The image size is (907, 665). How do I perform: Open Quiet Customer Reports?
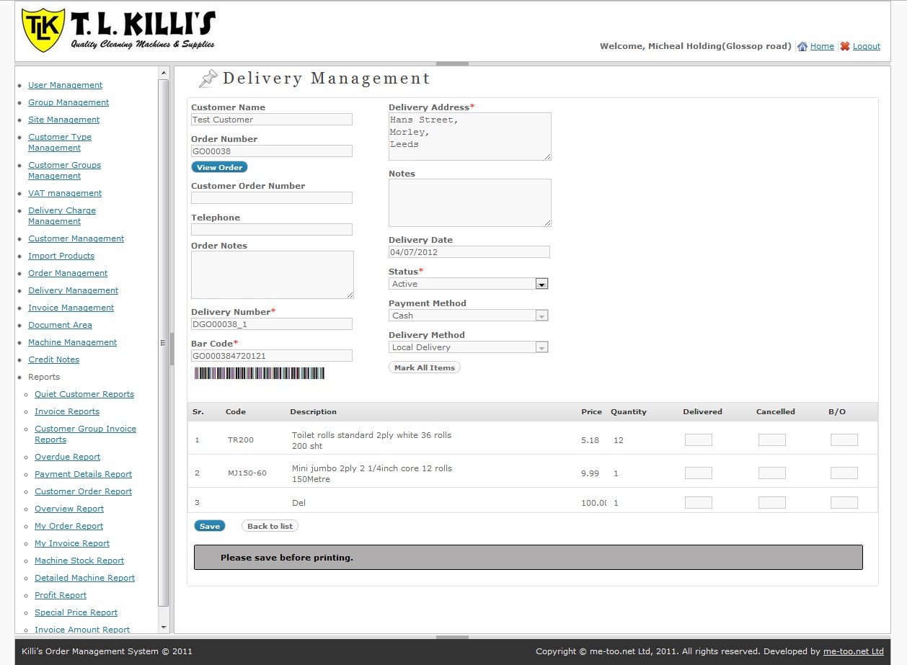point(84,394)
